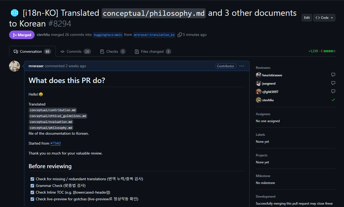This screenshot has width=344, height=207.
Task: Open jungnerd's avatar in Reviewers
Action: pos(259,83)
